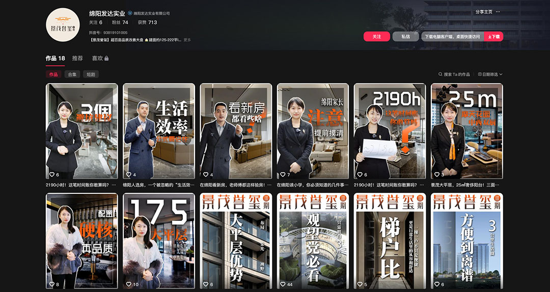550x292 pixels.
Task: Open the 粉丝 74 followers count
Action: pyautogui.click(x=120, y=22)
